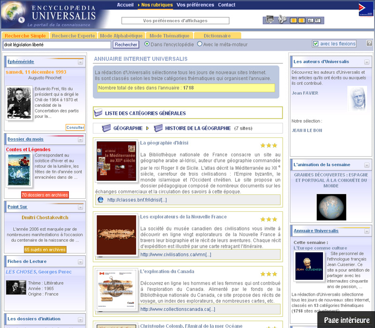The width and height of the screenshot is (375, 328).
Task: Click the Jean Cuisenier site thumbnail
Action: pyautogui.click(x=309, y=266)
